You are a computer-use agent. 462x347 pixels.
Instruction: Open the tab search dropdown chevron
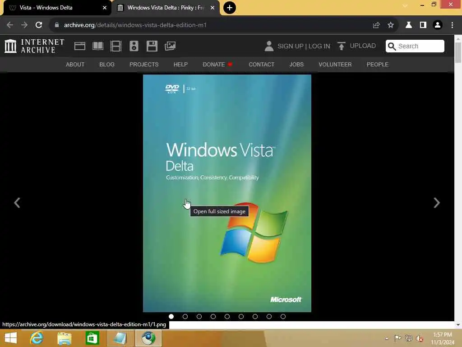pos(405,5)
